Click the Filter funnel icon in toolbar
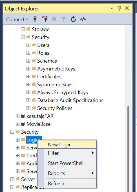 point(64,19)
